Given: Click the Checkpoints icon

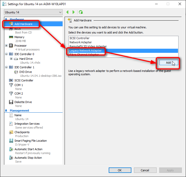Looking at the screenshot, I should (11, 132).
